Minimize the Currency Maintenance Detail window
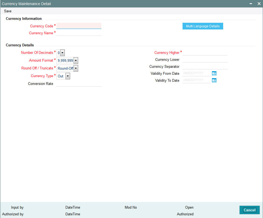263x218 pixels. pos(251,4)
